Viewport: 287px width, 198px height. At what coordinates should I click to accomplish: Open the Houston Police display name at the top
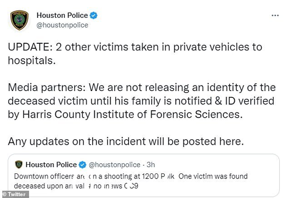click(x=62, y=15)
